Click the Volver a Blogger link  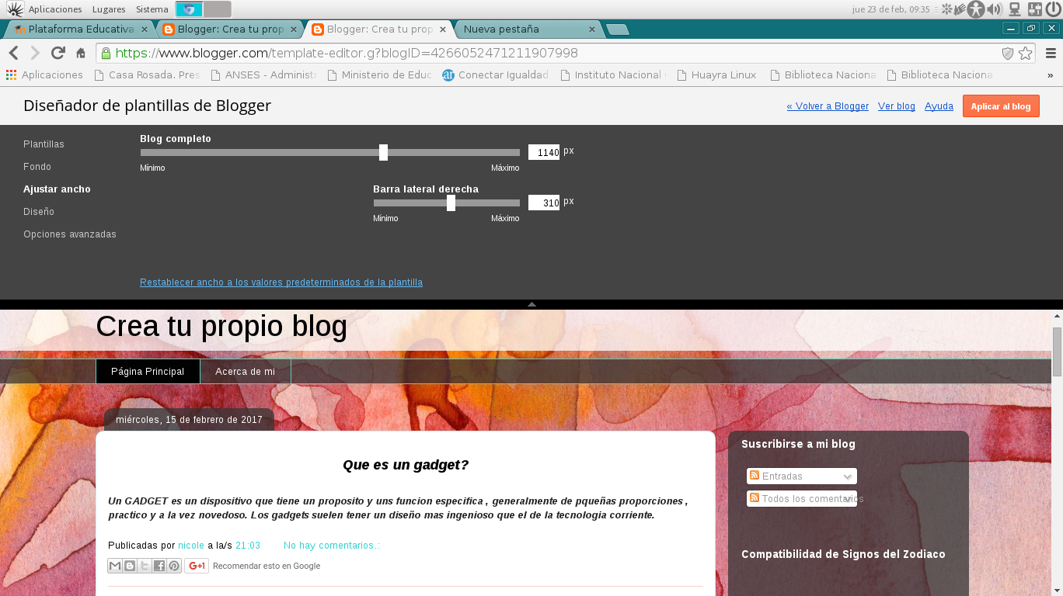click(828, 106)
